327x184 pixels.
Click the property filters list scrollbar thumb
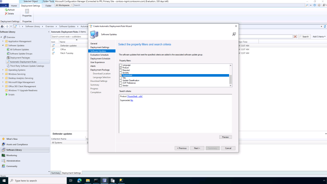[230, 79]
